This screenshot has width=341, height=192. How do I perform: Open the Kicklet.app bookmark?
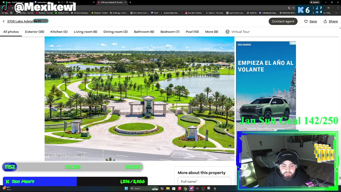click(119, 13)
